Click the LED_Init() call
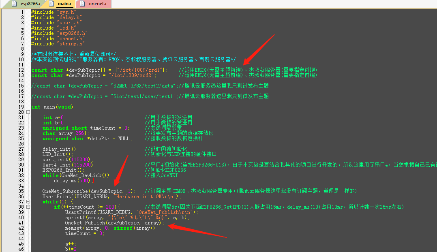 coord(58,154)
